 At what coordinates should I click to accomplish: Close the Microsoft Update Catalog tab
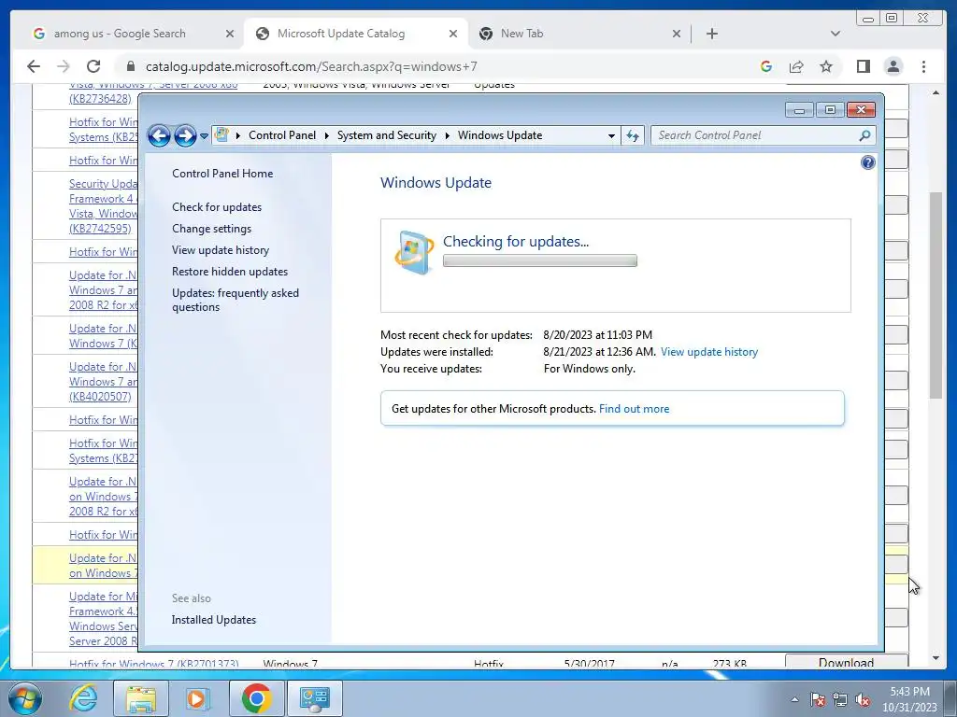[x=453, y=35]
